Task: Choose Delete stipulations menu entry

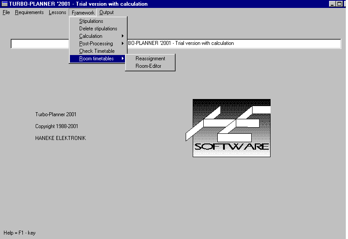Action: [98, 29]
